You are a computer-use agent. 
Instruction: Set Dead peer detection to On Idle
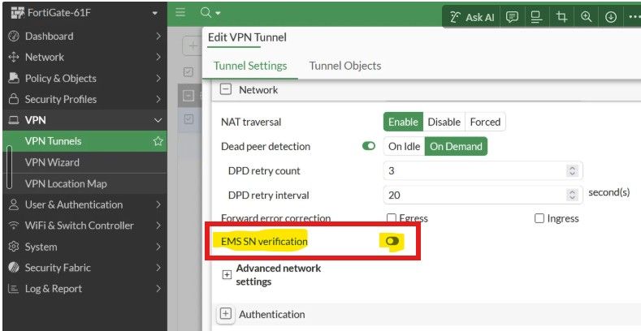[405, 146]
